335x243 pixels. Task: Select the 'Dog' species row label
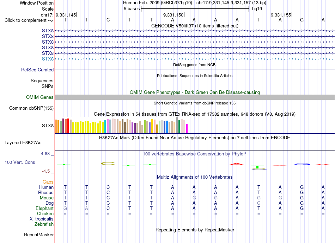coord(49,203)
